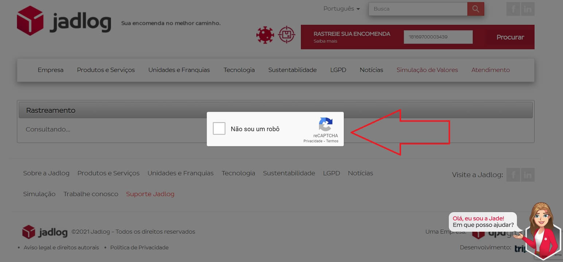Viewport: 563px width, 262px height.
Task: Check the 'Não sou um robô' checkbox
Action: (x=219, y=129)
